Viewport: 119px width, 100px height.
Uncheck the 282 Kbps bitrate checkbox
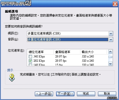[30, 61]
